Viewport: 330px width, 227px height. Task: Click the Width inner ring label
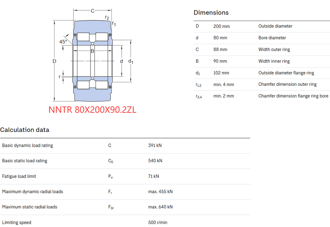tap(274, 61)
